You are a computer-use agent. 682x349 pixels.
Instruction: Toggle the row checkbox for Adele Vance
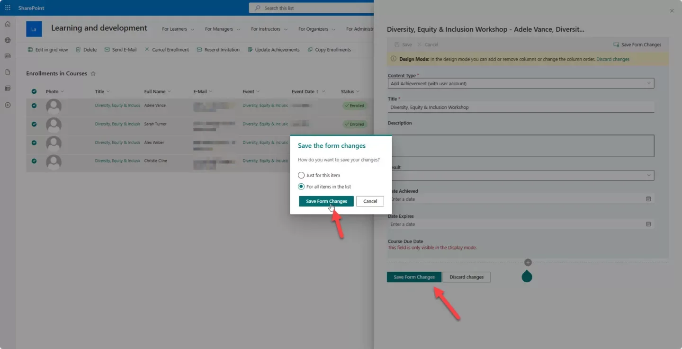click(34, 106)
